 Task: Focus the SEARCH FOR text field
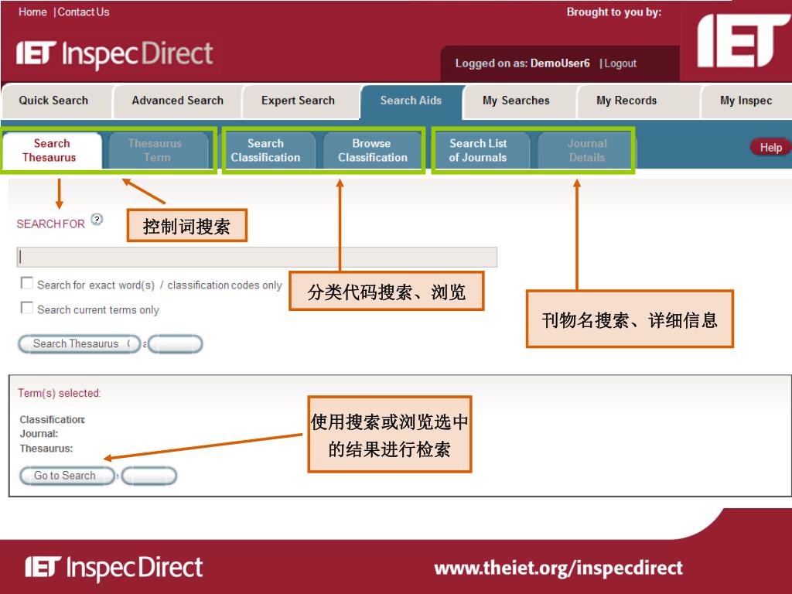pyautogui.click(x=257, y=257)
